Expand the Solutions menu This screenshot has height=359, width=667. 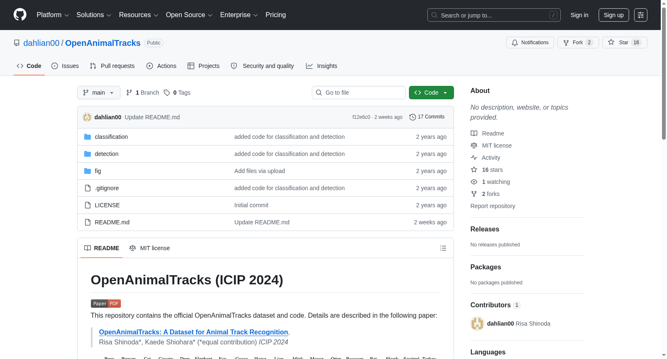94,15
